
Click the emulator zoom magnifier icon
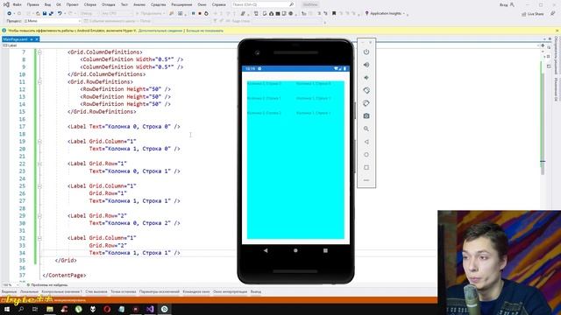click(366, 129)
